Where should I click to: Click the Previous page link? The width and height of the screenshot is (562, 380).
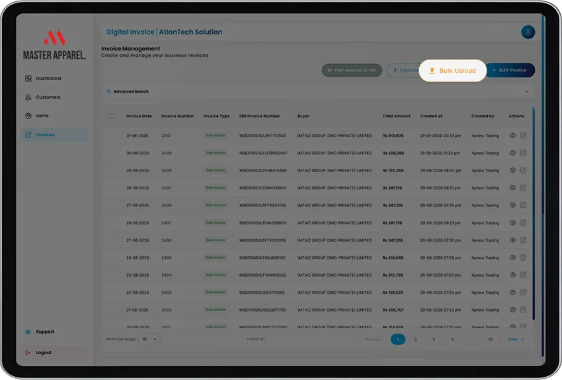[370, 340]
